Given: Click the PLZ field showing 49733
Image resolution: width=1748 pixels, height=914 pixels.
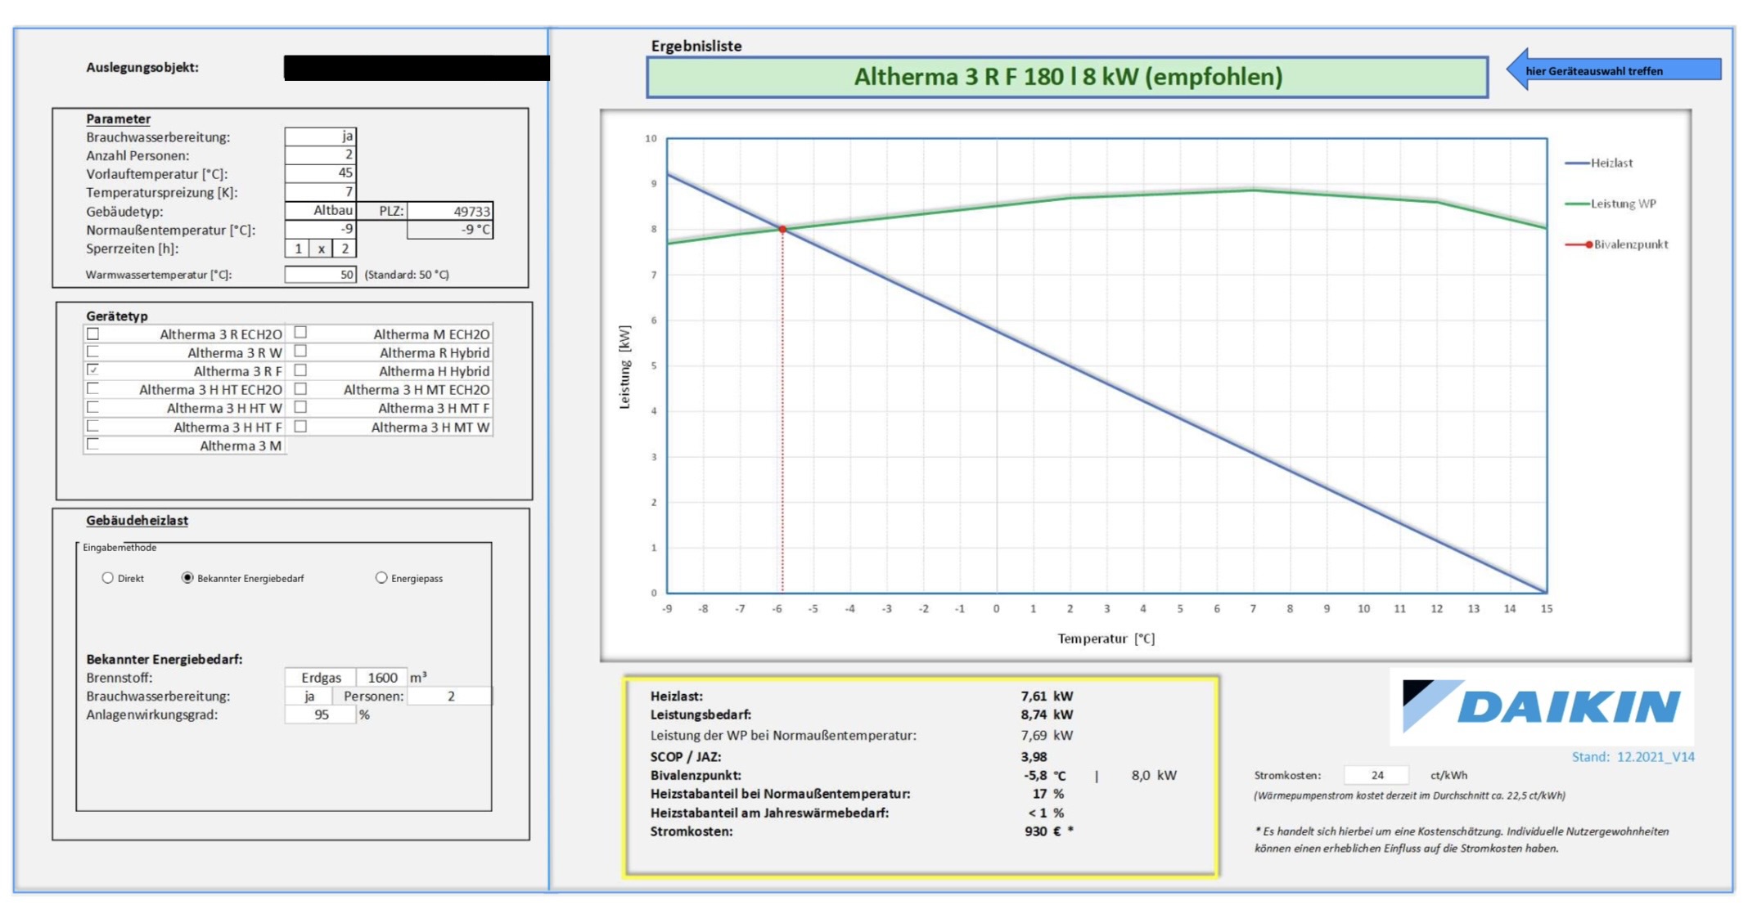Looking at the screenshot, I should [450, 211].
